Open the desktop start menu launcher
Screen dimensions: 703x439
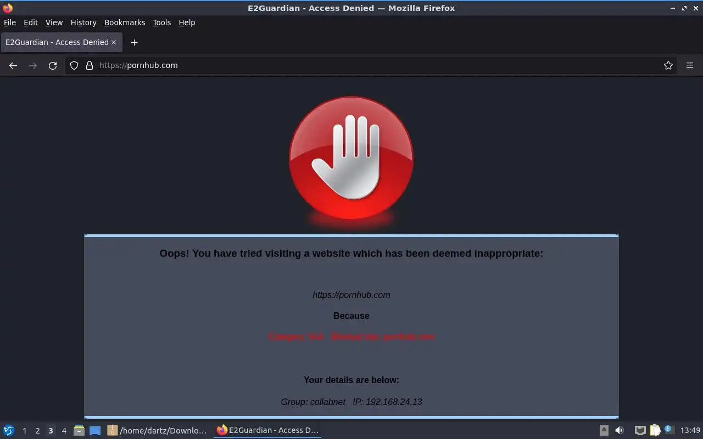click(x=9, y=430)
